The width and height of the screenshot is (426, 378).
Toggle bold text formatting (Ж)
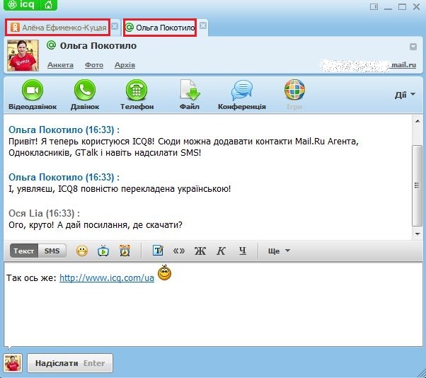pos(200,251)
